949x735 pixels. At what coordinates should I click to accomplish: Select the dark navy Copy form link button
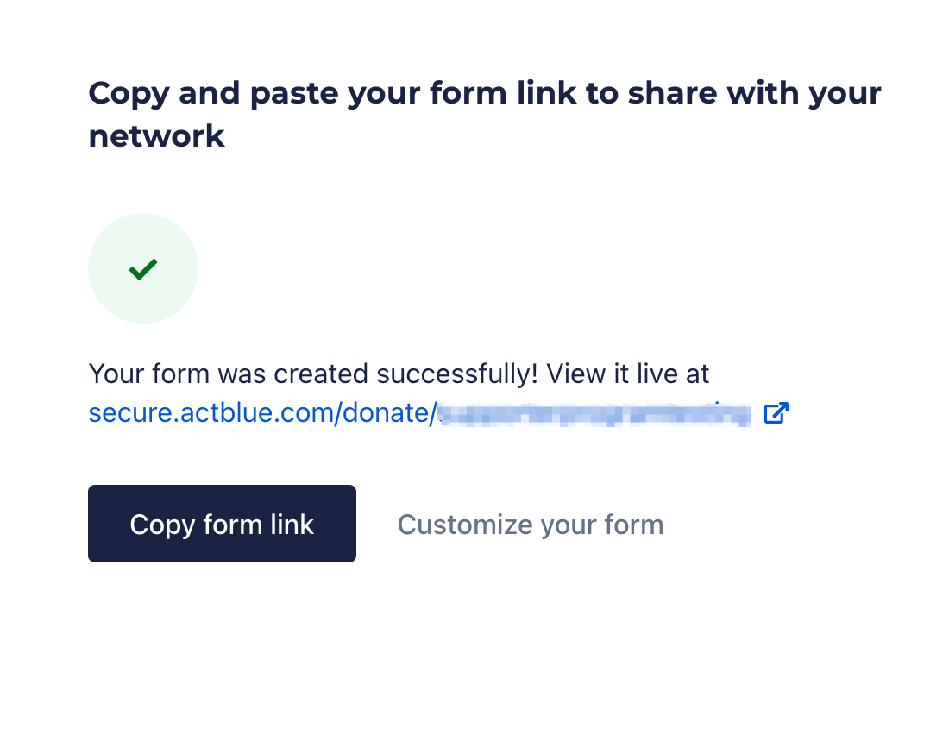coord(222,524)
